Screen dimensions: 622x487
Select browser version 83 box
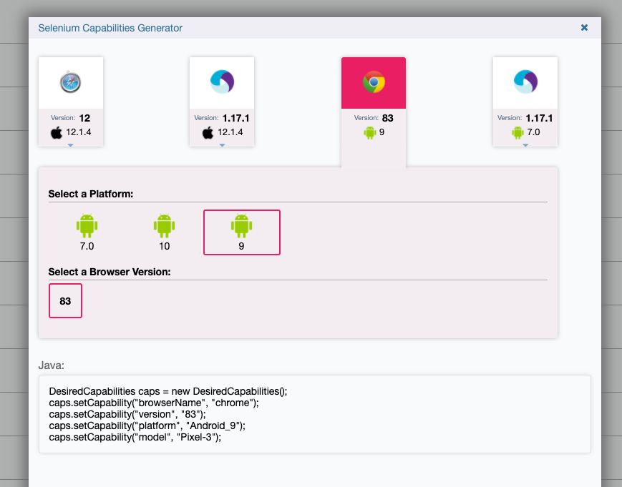[x=65, y=301]
